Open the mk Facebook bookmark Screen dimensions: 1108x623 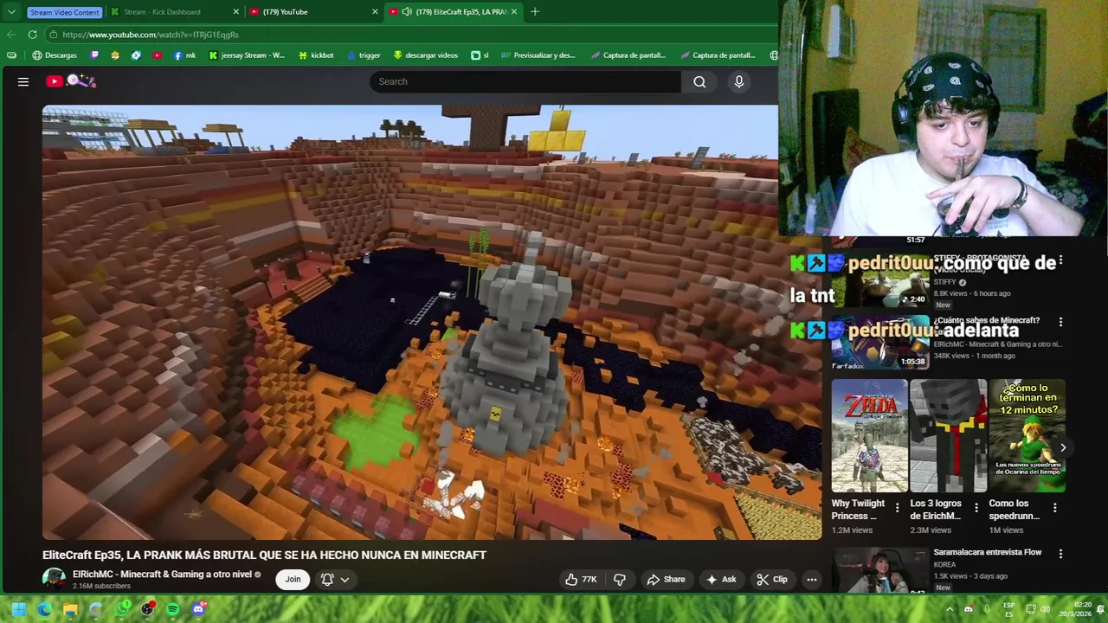[x=184, y=55]
